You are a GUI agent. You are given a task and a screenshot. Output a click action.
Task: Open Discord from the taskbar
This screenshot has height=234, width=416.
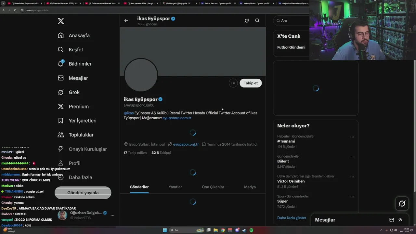(237, 230)
